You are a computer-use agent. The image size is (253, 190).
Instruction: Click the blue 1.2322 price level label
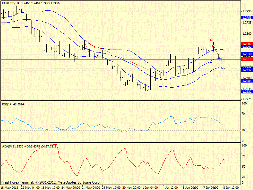pos(247,92)
